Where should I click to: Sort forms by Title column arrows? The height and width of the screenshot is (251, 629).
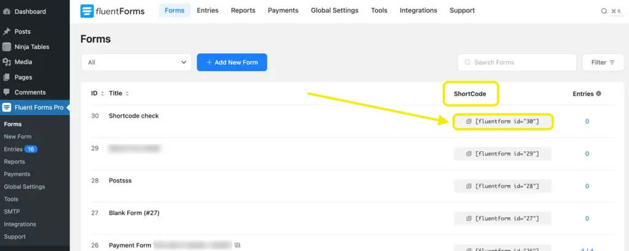coord(127,94)
